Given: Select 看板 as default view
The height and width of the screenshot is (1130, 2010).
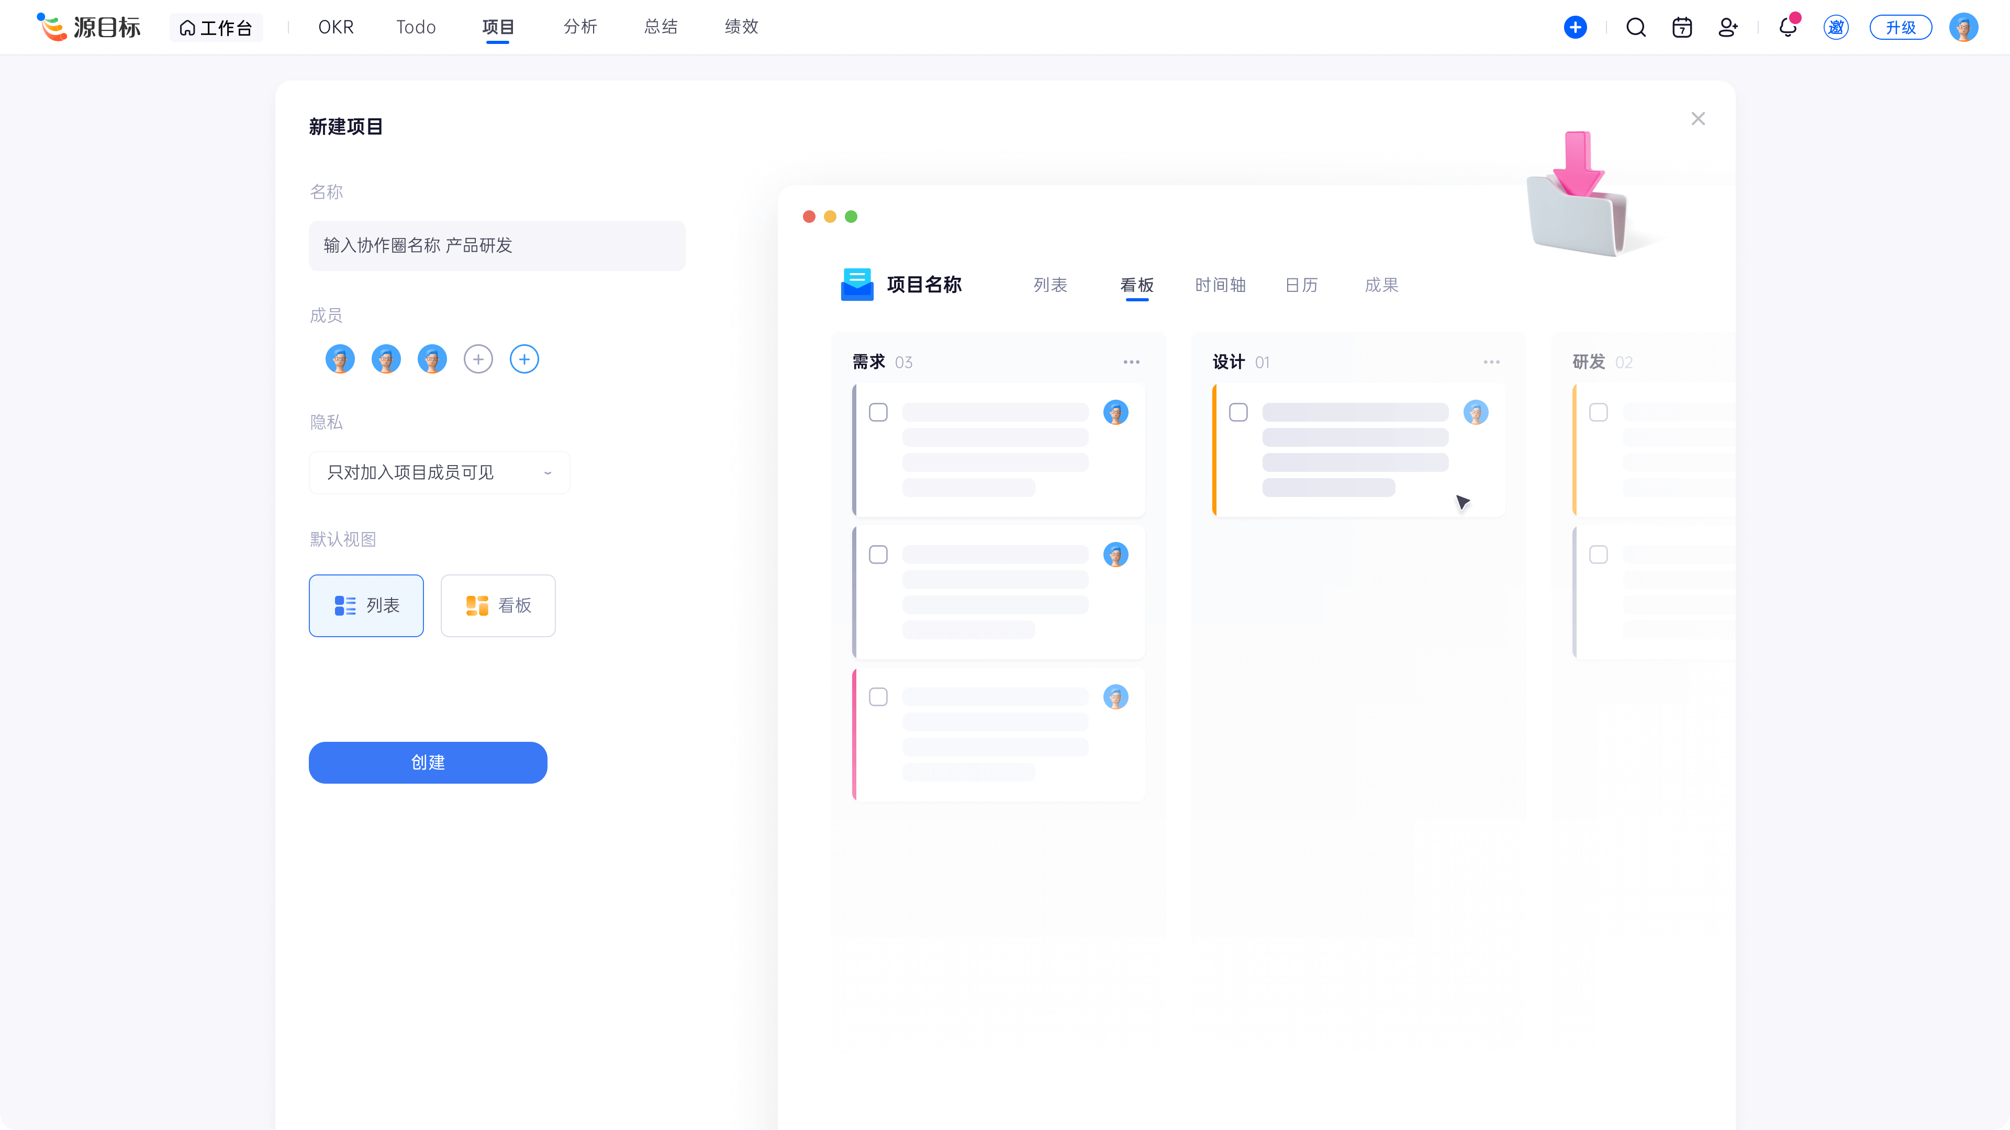Looking at the screenshot, I should click(498, 606).
